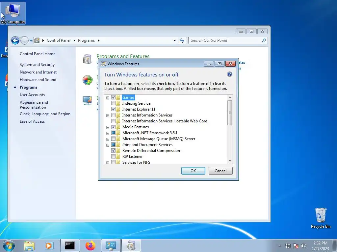The height and width of the screenshot is (252, 337).
Task: Open Windows Explorer from the taskbar
Action: pos(29,245)
